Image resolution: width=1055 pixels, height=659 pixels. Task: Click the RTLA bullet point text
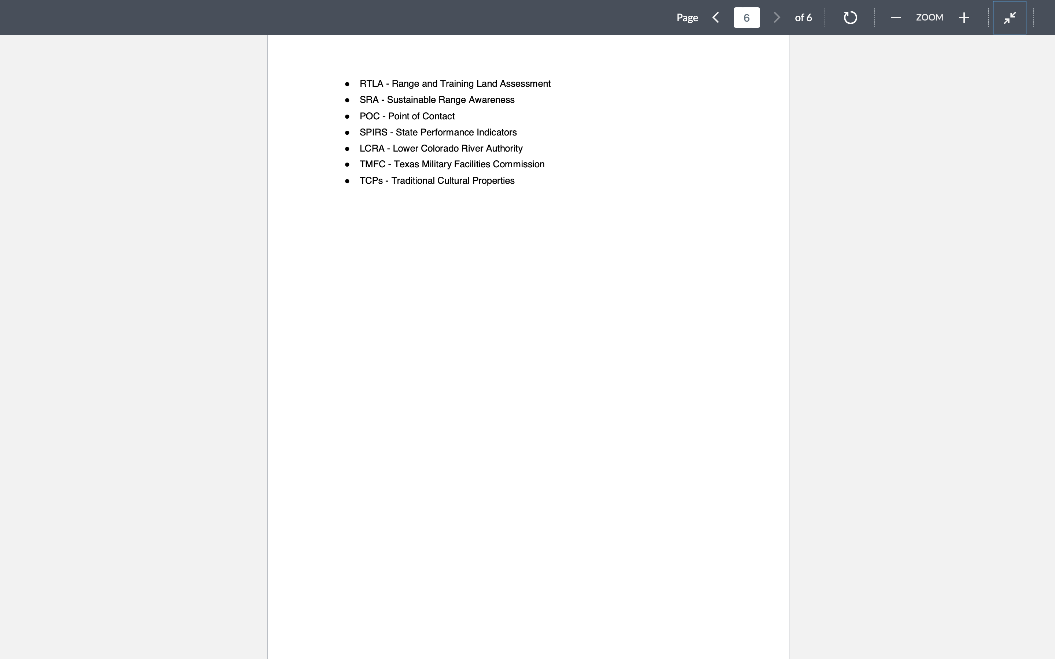coord(455,83)
